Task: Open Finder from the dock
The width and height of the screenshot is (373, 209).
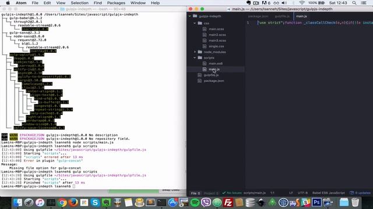Action: click(x=17, y=203)
